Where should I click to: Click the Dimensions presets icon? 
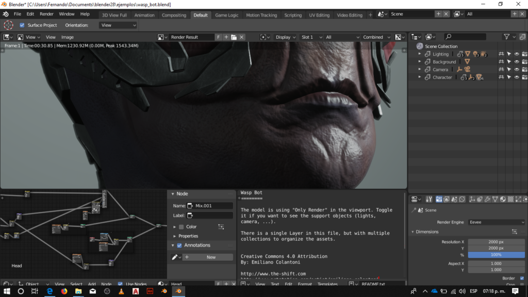click(x=514, y=232)
